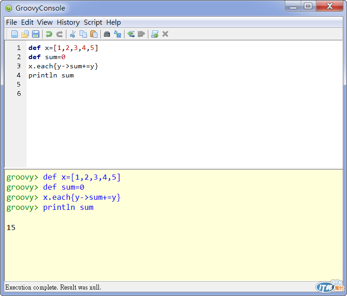The width and height of the screenshot is (347, 296).
Task: Run the Groovy script
Action: 155,34
